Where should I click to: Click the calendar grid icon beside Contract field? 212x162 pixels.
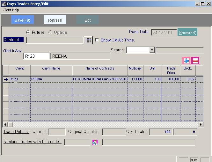(x=88, y=40)
